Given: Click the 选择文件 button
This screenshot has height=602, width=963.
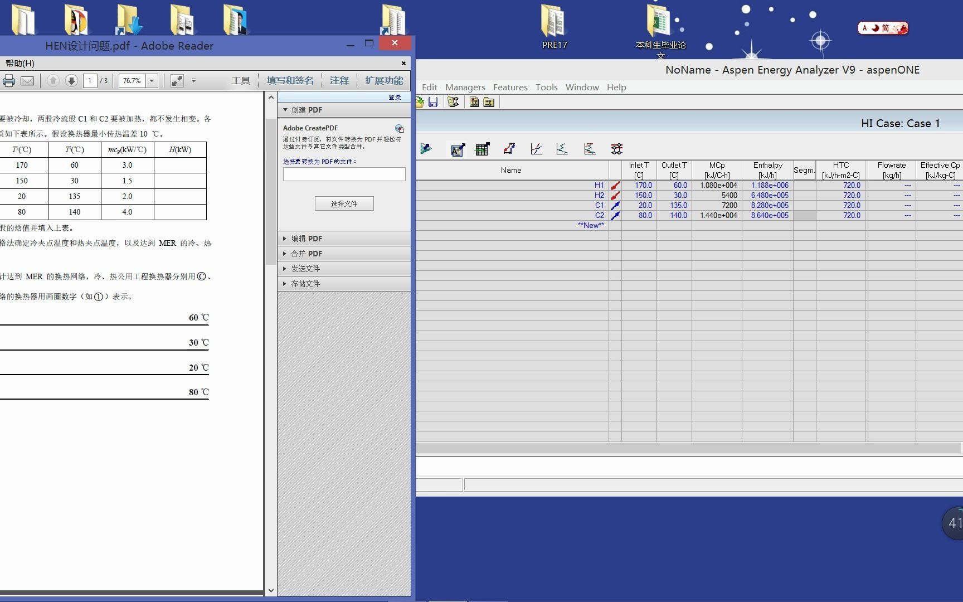Looking at the screenshot, I should click(x=344, y=203).
